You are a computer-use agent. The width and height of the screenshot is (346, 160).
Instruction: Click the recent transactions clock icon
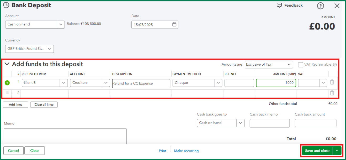6,5
